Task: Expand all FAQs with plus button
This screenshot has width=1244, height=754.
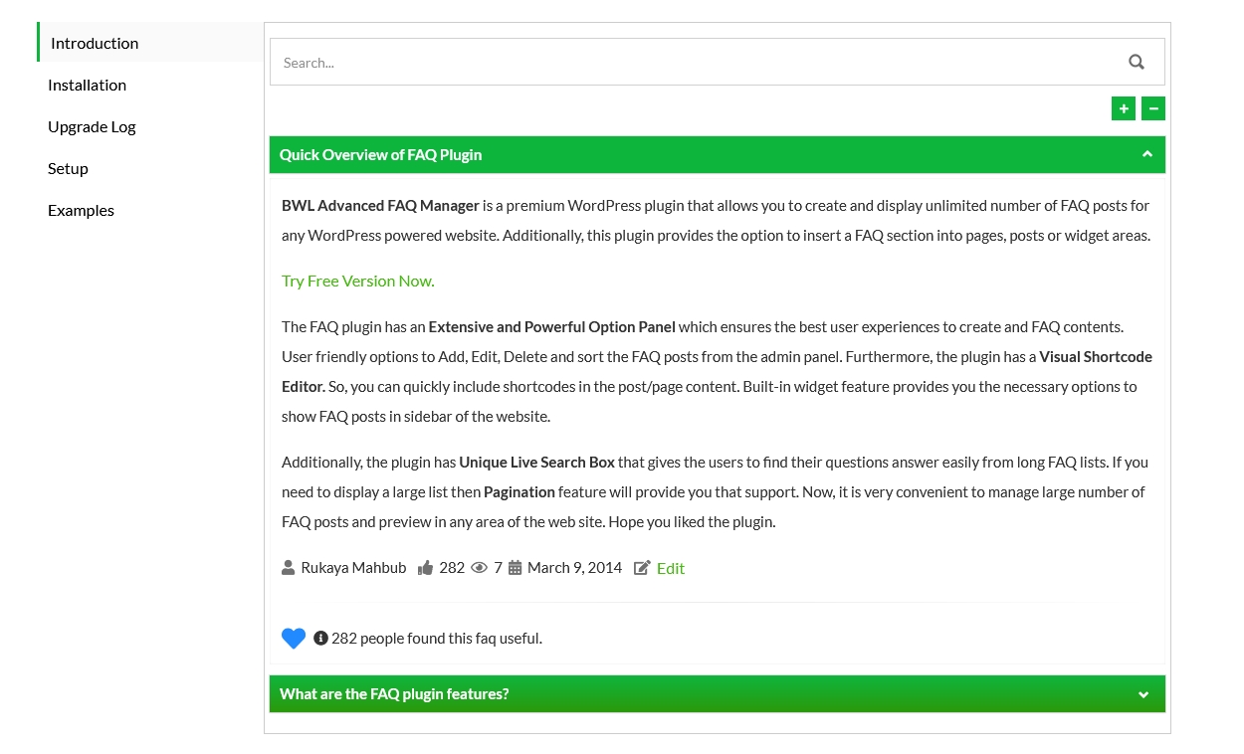Action: (x=1124, y=108)
